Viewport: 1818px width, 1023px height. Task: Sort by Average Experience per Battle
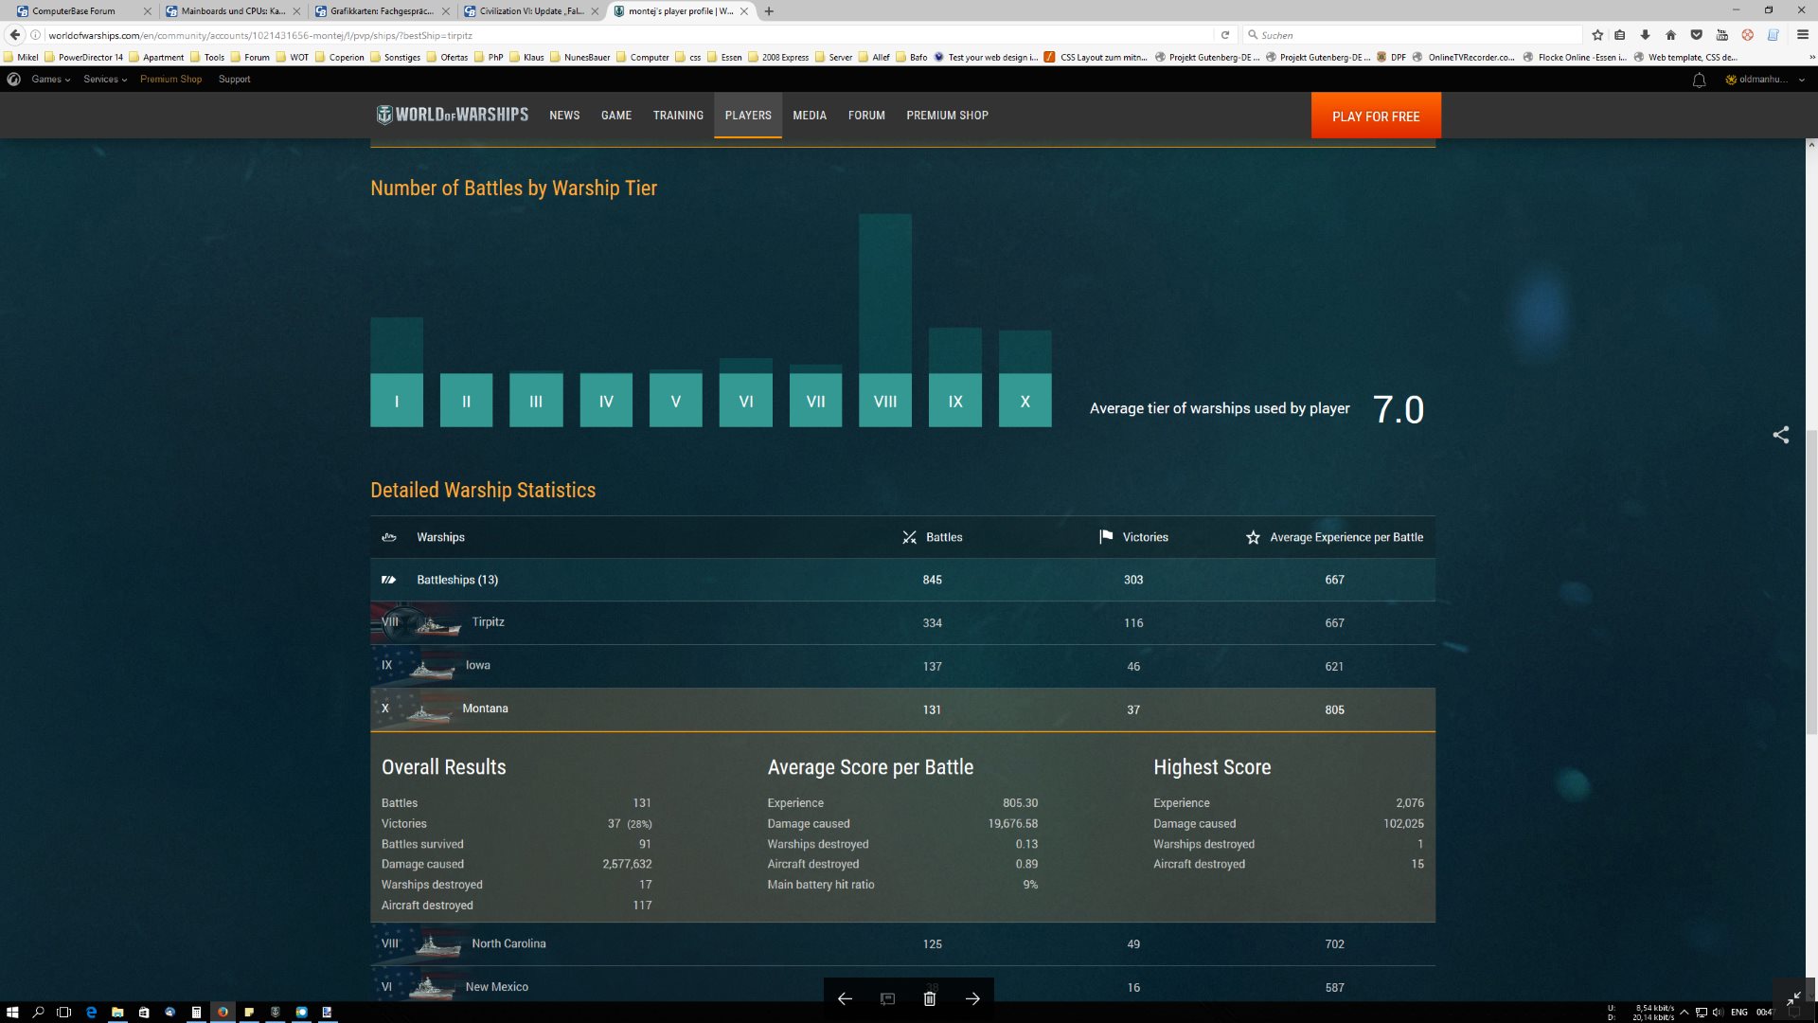point(1334,537)
